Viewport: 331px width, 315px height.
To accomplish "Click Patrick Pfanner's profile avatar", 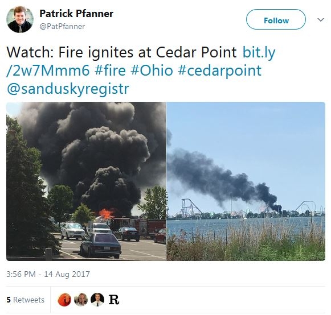I will [20, 19].
